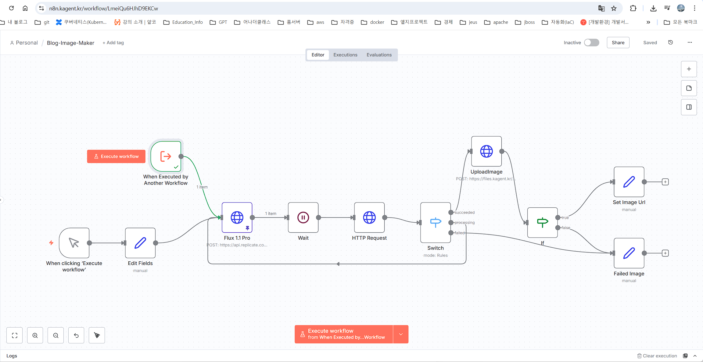Add a node after Set Image Url
Image resolution: width=703 pixels, height=362 pixels.
(665, 182)
